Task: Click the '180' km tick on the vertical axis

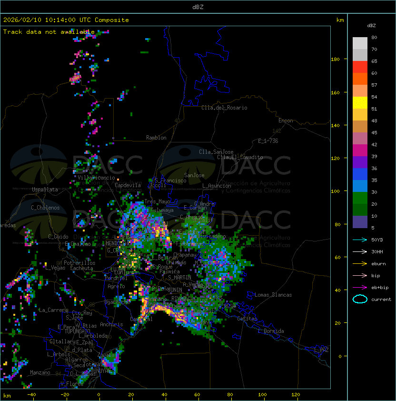Action: click(335, 60)
